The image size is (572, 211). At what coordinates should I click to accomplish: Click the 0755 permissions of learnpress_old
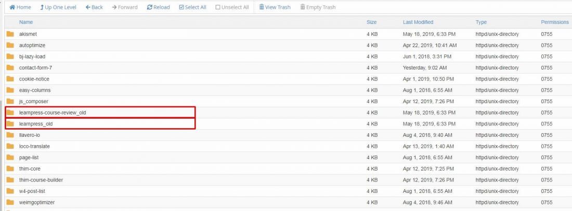point(547,124)
